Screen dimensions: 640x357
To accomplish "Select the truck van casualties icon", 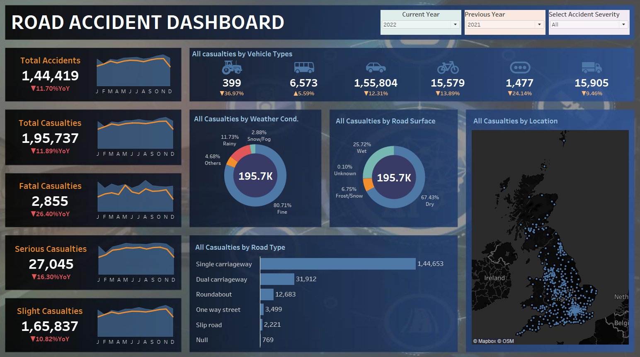I will tap(592, 68).
